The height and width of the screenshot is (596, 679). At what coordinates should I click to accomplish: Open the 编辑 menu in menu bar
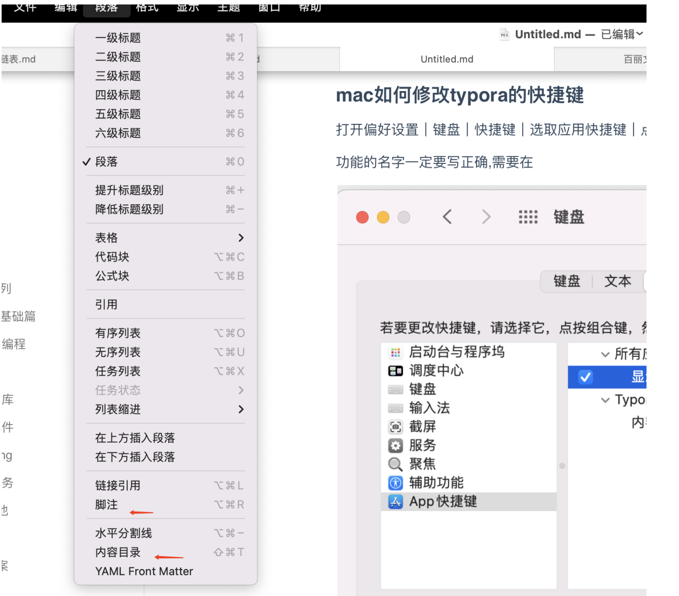pyautogui.click(x=66, y=9)
